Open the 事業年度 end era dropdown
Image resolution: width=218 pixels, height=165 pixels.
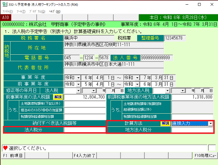137,78
